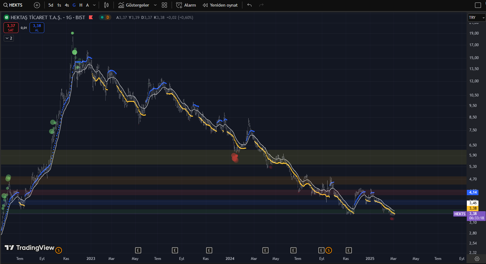
Task: Click the E earnings marker near May 2023
Action: pos(138,250)
